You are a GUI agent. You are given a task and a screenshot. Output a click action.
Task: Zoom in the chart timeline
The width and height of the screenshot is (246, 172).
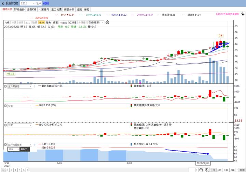coord(207,170)
